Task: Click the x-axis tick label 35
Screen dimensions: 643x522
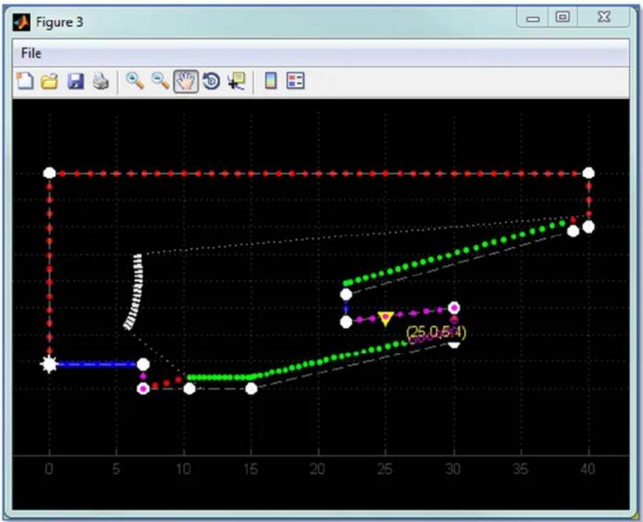Action: click(x=521, y=468)
